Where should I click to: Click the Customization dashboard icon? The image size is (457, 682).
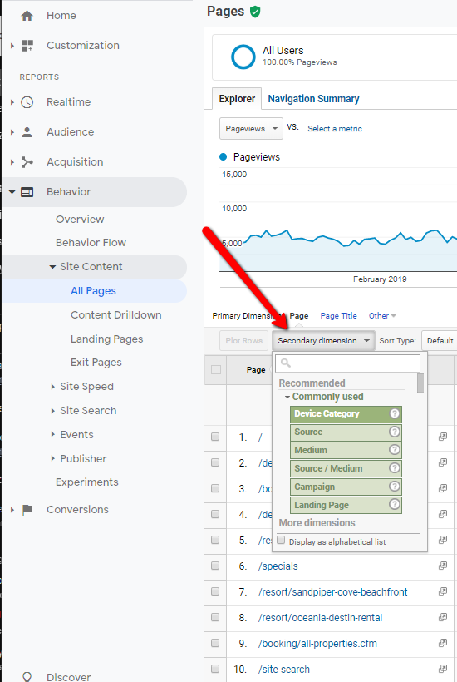tap(27, 46)
